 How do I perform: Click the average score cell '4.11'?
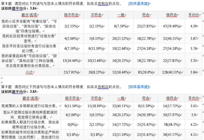tap(193, 135)
